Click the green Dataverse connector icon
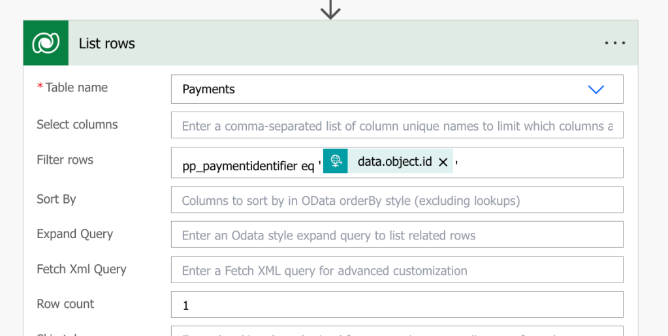The width and height of the screenshot is (668, 336). 46,43
